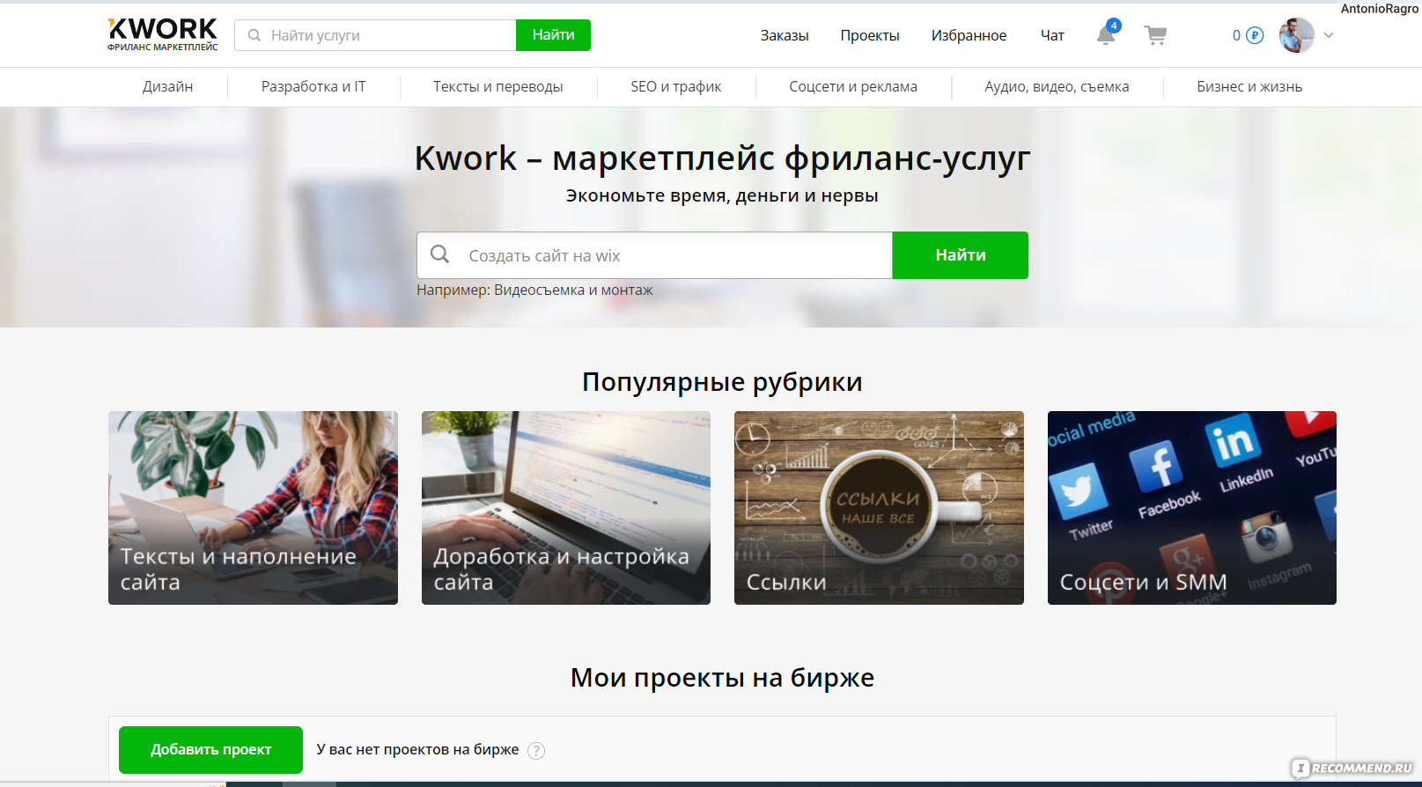The image size is (1422, 787).
Task: Click the large green 'Найти' button
Action: [x=960, y=255]
